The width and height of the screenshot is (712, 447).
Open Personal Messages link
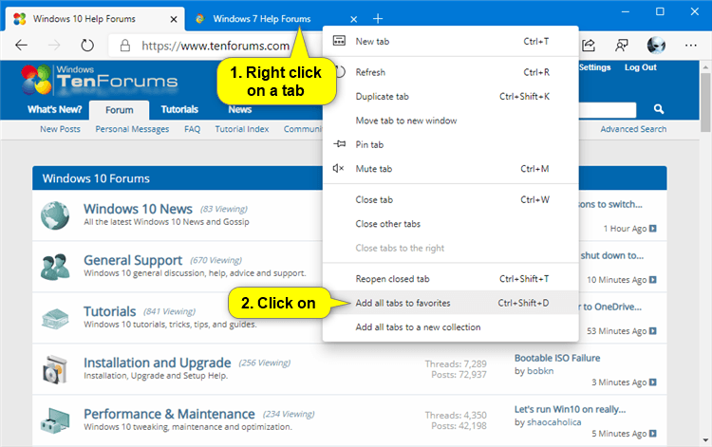(132, 129)
